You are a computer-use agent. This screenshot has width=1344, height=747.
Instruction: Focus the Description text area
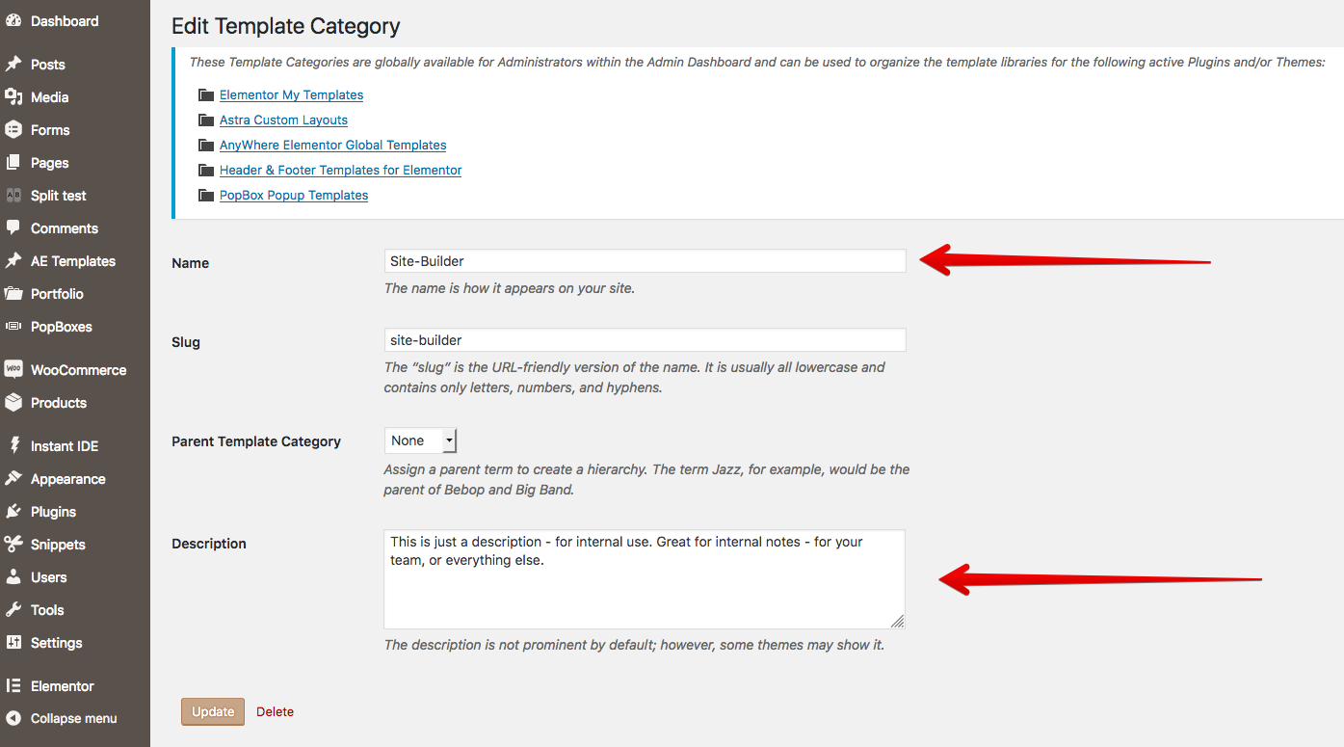[x=644, y=578]
